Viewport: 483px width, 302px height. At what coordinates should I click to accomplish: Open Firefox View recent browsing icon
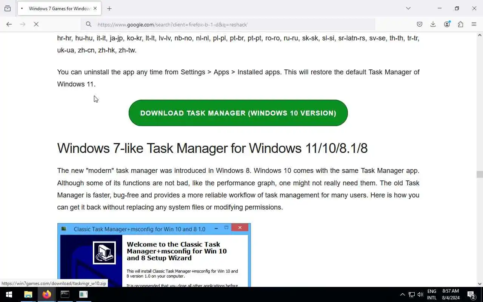click(x=8, y=8)
